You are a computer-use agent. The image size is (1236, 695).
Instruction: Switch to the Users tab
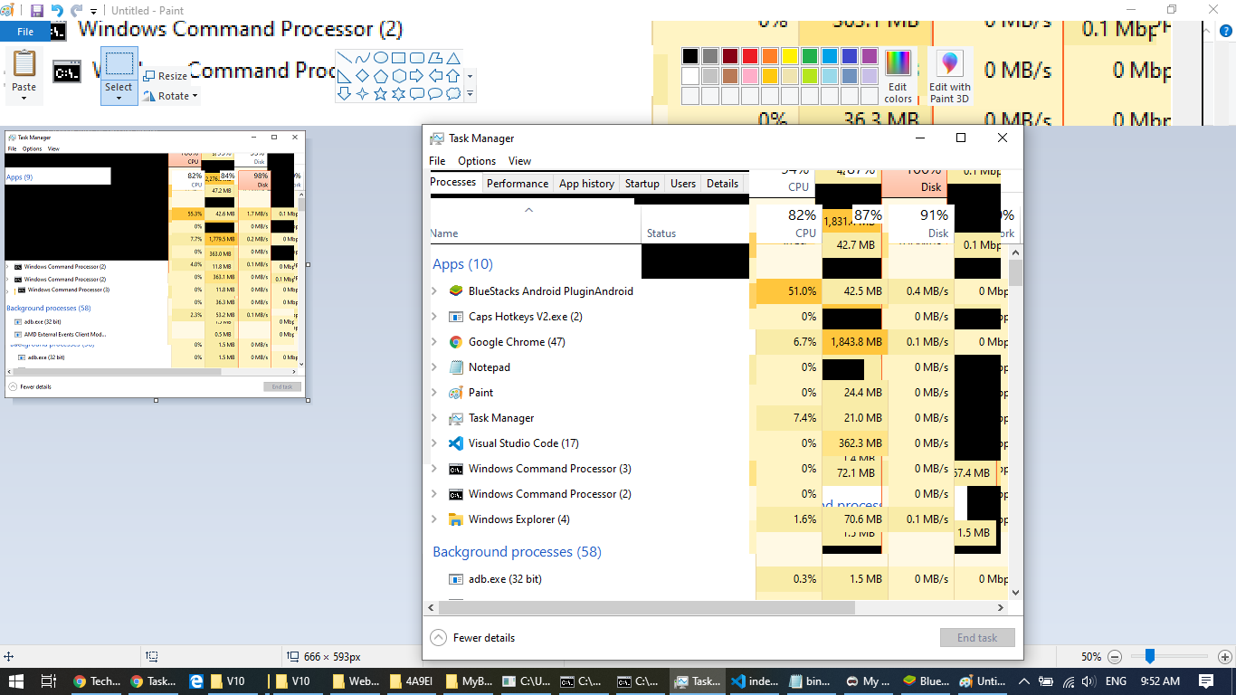(683, 183)
